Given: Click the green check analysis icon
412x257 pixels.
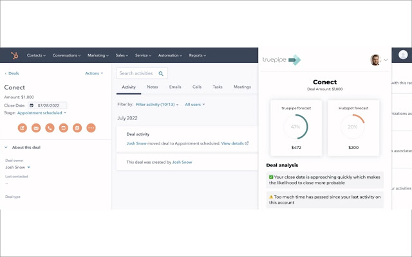Looking at the screenshot, I should 271,177.
